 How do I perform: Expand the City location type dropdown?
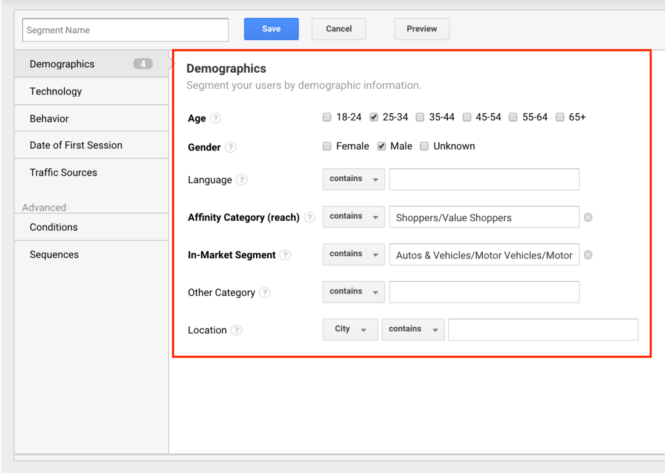350,330
